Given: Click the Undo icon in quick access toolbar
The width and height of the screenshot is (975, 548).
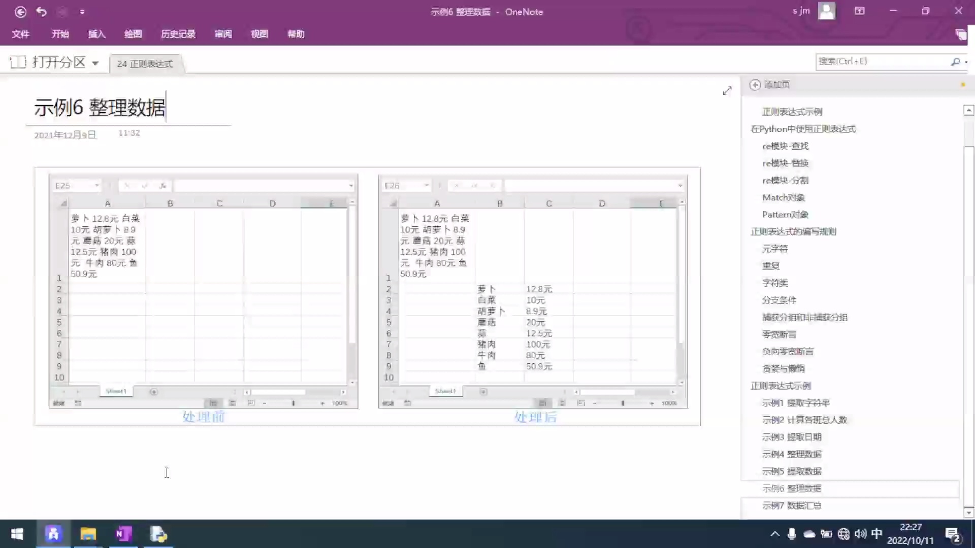Looking at the screenshot, I should click(x=42, y=12).
